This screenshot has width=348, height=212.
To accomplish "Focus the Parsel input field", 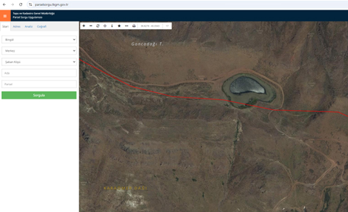I will 39,84.
